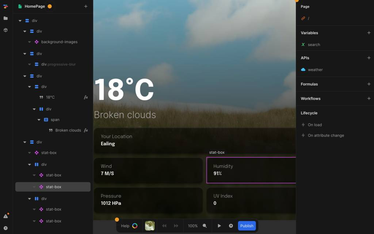Click the fx formula icon beside 18°C
The height and width of the screenshot is (234, 374).
tap(86, 97)
